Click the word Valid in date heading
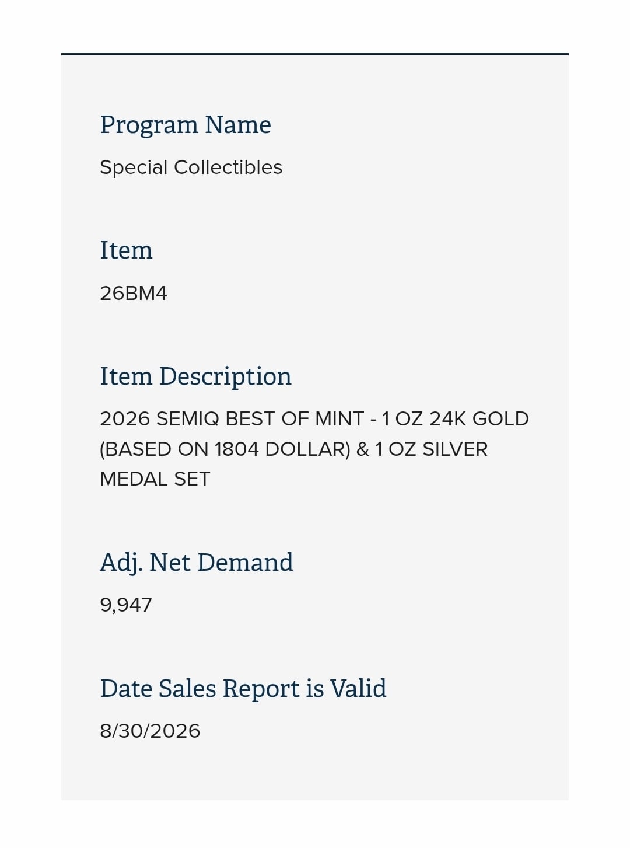Viewport: 630px width, 848px height. [358, 689]
